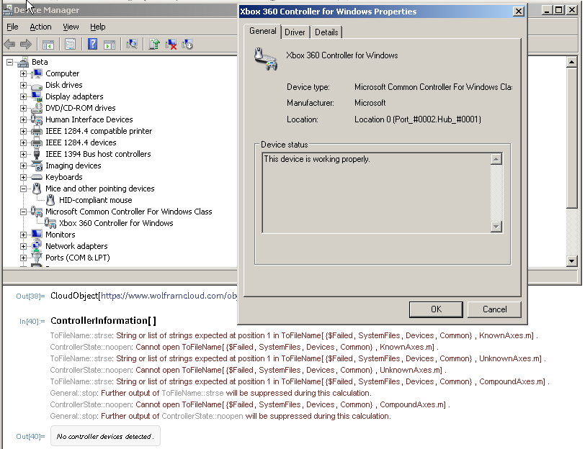Expand the Disk drives node
The image size is (585, 449).
tap(23, 86)
